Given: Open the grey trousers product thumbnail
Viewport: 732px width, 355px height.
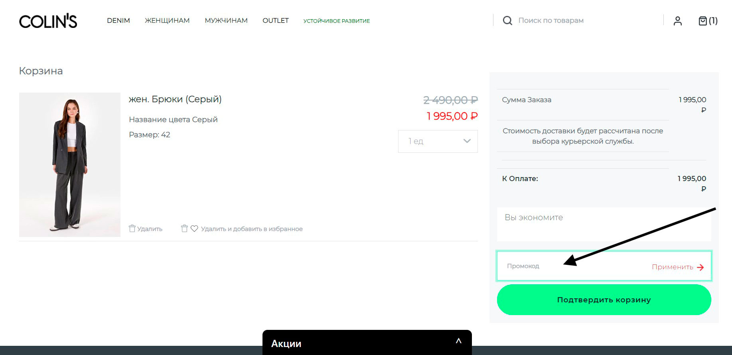Looking at the screenshot, I should [x=70, y=165].
